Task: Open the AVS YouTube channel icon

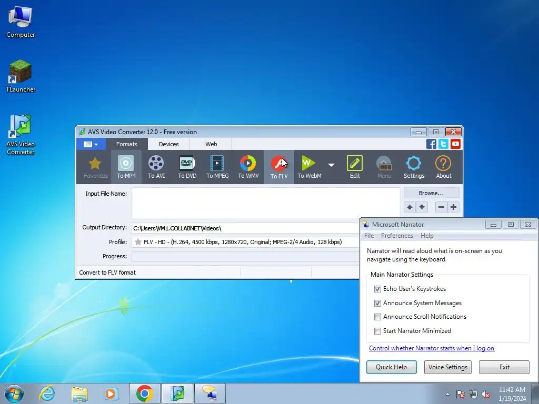Action: (x=455, y=144)
